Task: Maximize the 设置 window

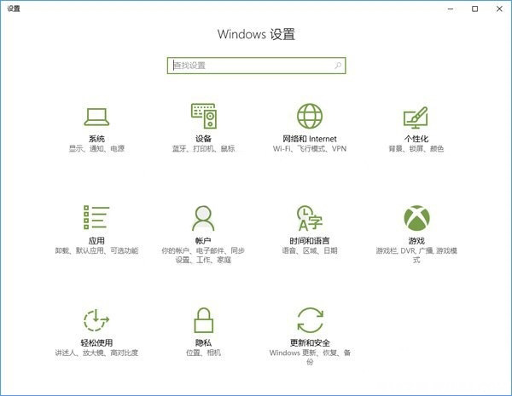Action: (474, 9)
